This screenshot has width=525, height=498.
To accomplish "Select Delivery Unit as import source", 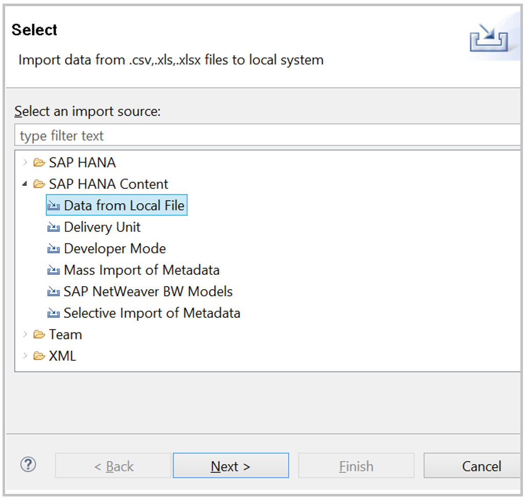I will point(102,227).
